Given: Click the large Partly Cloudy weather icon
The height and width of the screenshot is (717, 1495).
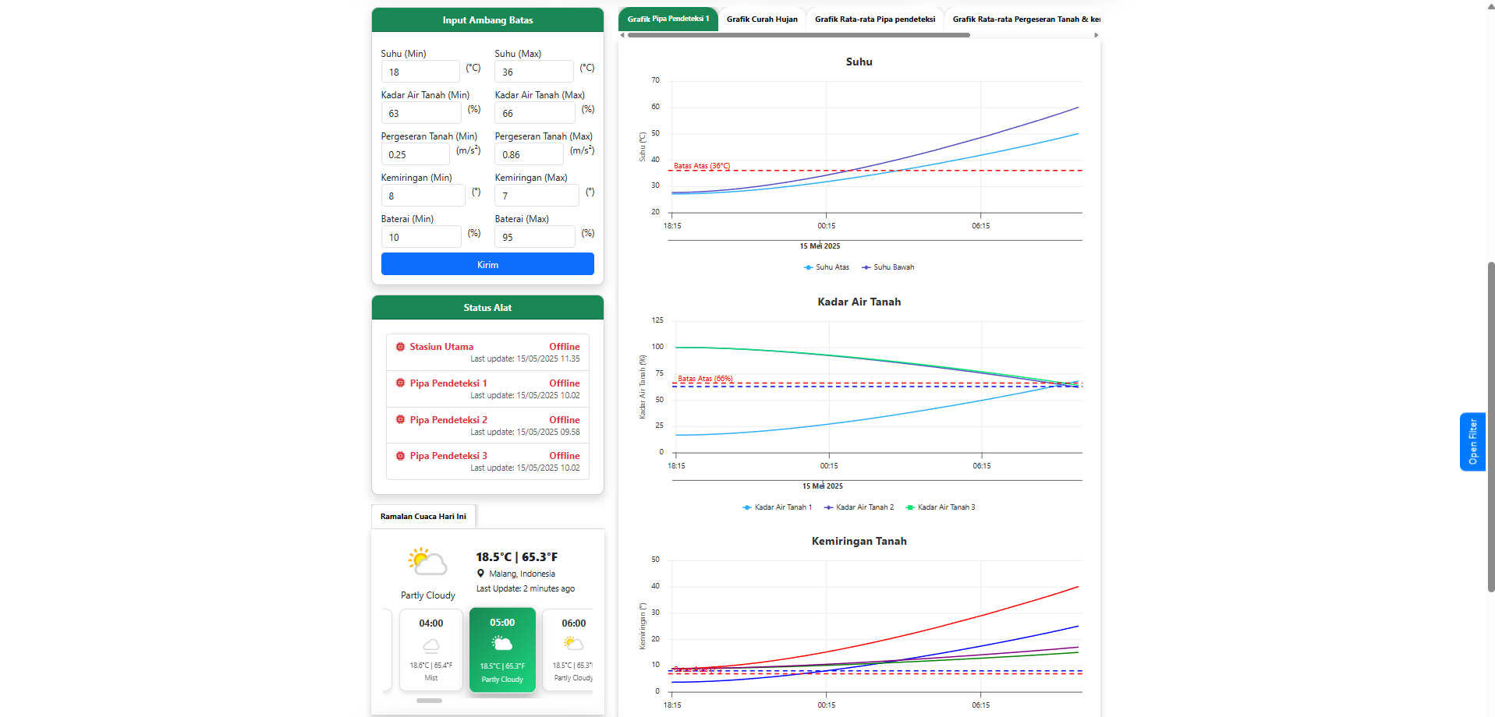Looking at the screenshot, I should click(x=427, y=562).
